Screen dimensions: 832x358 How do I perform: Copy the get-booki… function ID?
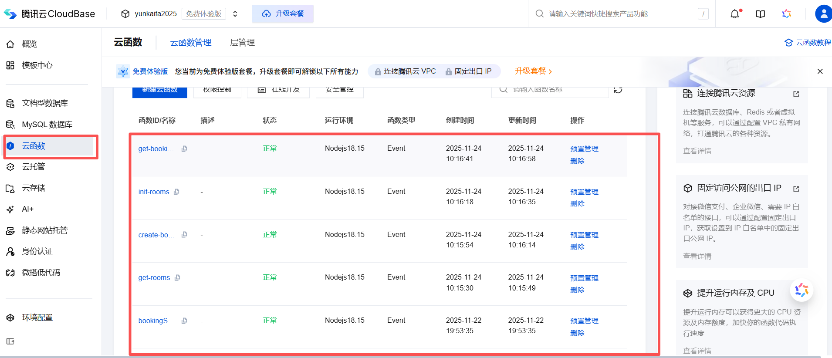pos(184,149)
